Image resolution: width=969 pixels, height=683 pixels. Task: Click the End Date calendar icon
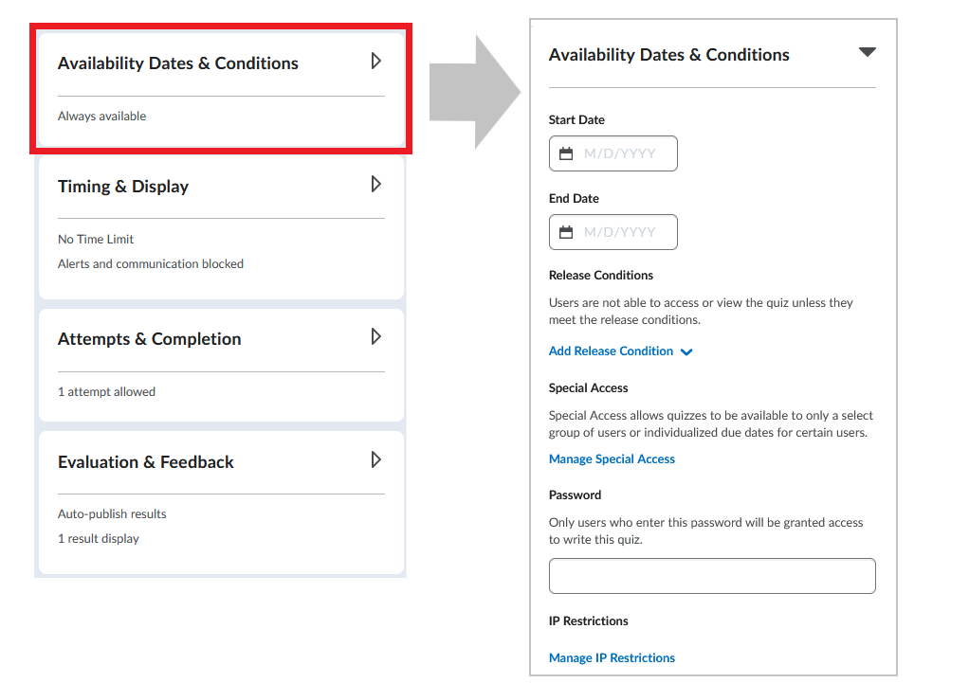566,232
